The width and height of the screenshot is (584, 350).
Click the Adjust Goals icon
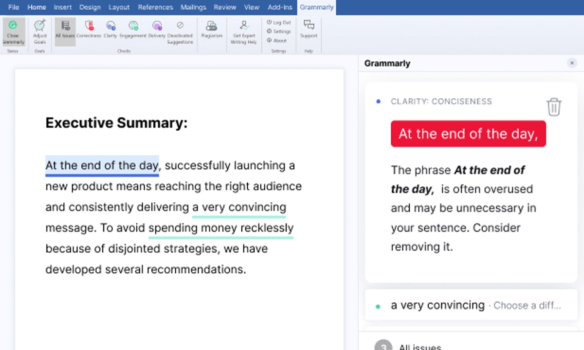point(39,30)
